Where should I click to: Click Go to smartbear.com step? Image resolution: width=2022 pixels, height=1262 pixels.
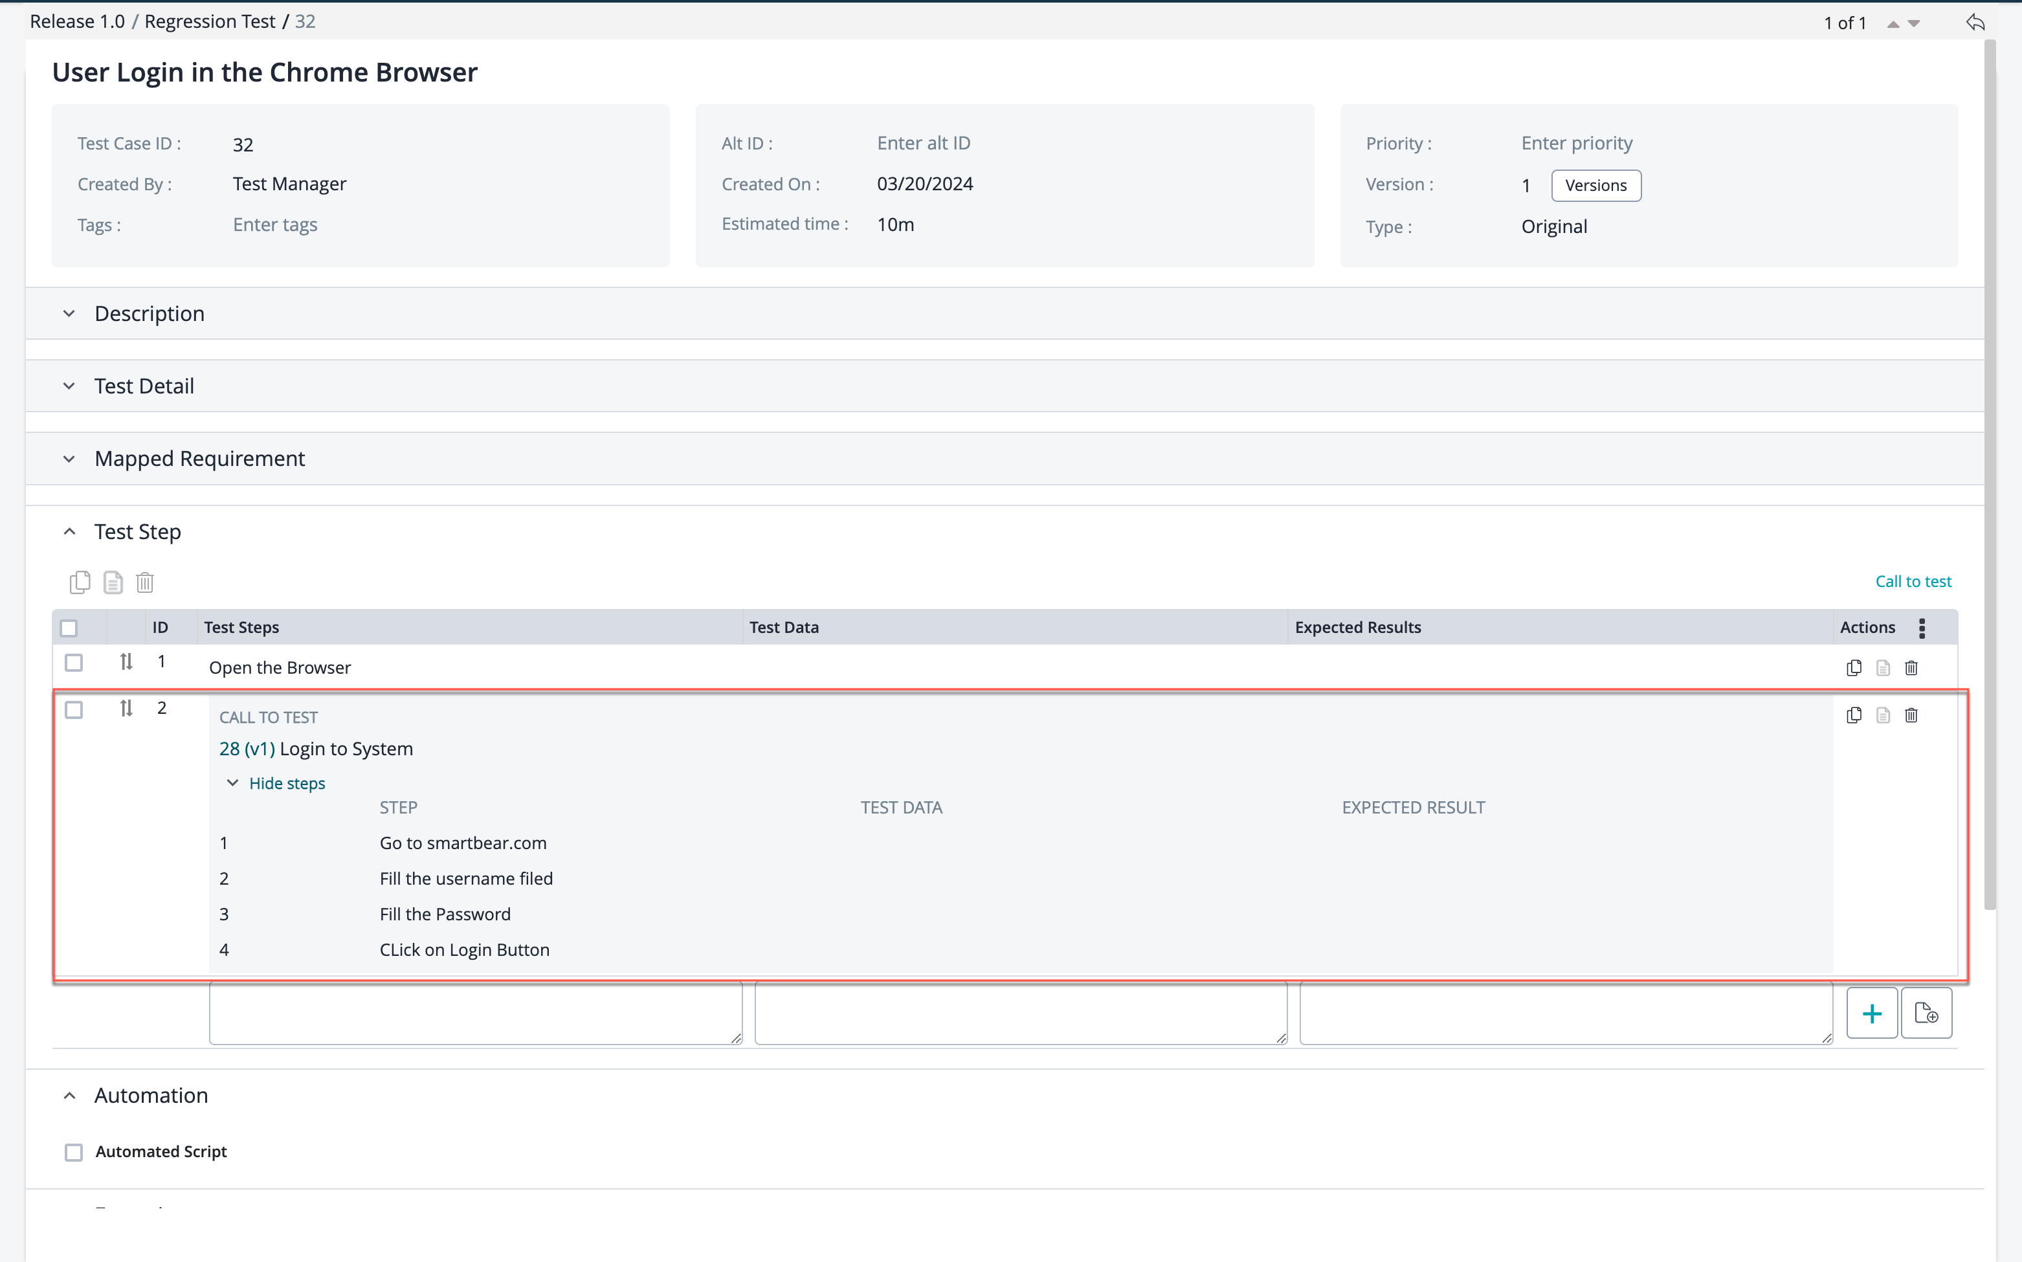point(463,843)
